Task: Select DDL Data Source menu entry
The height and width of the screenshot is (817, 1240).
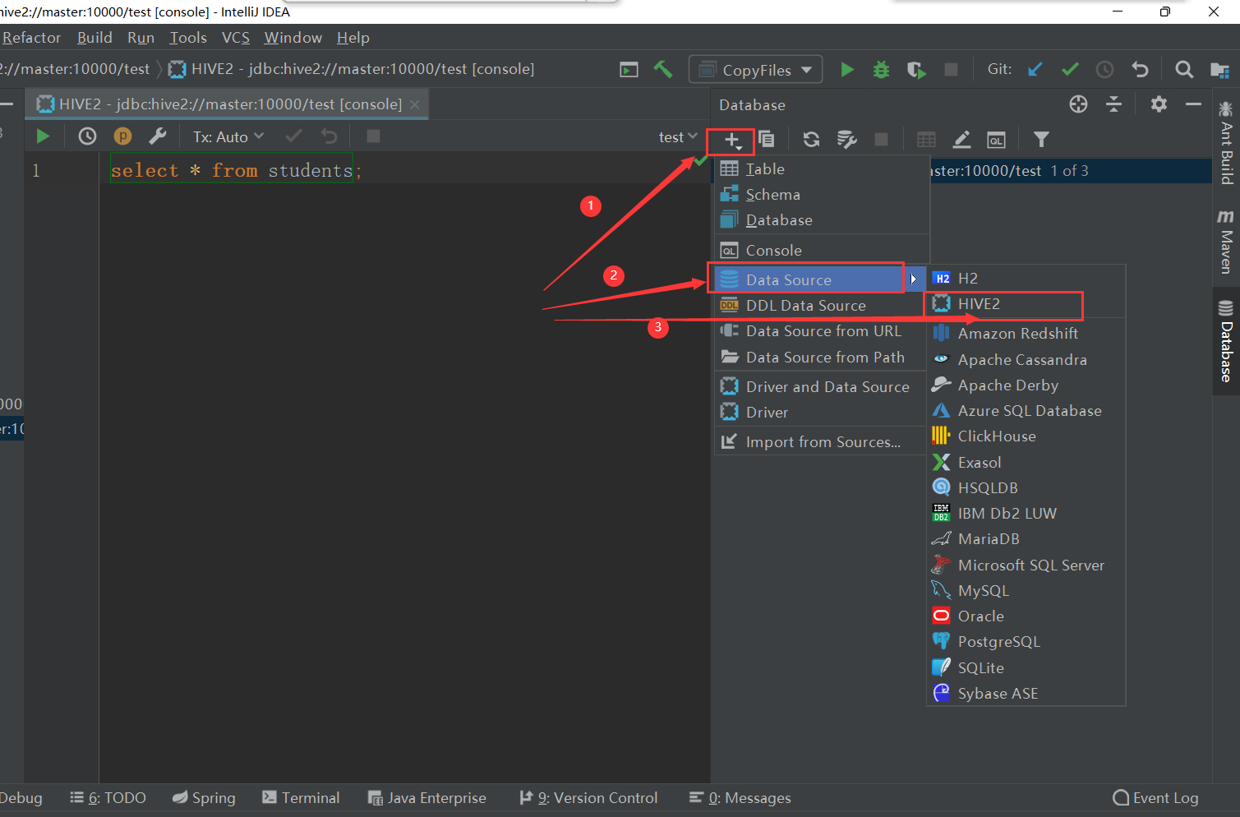Action: point(822,305)
